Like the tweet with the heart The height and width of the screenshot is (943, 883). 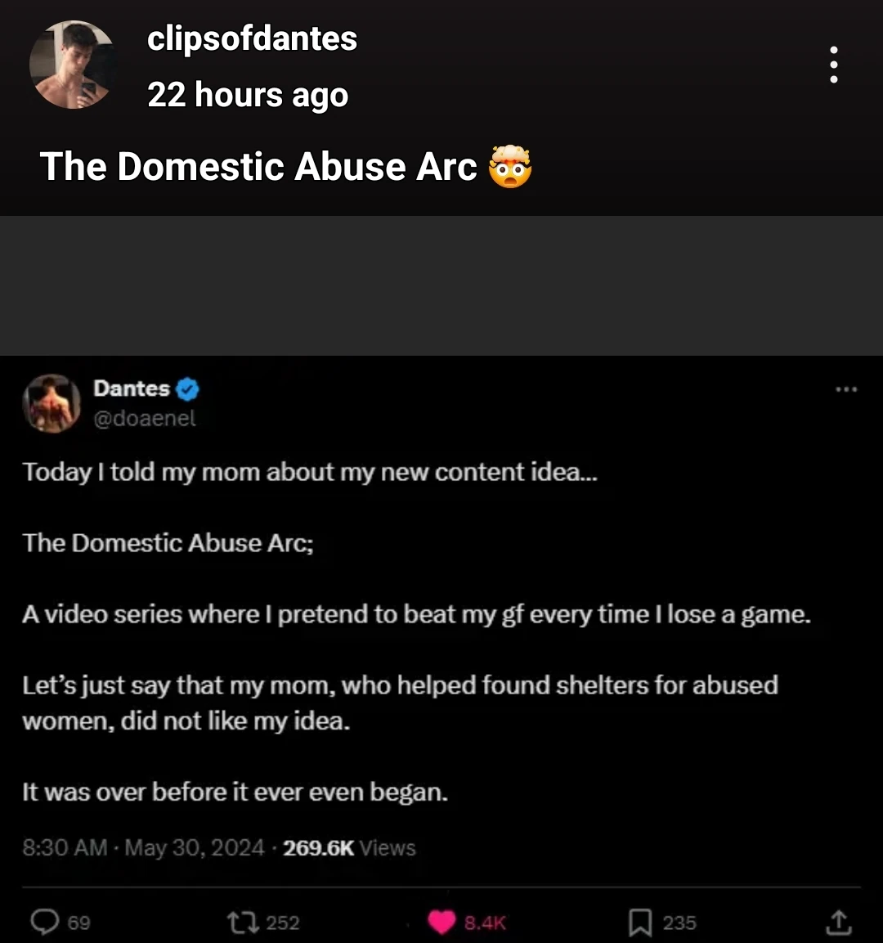click(441, 923)
